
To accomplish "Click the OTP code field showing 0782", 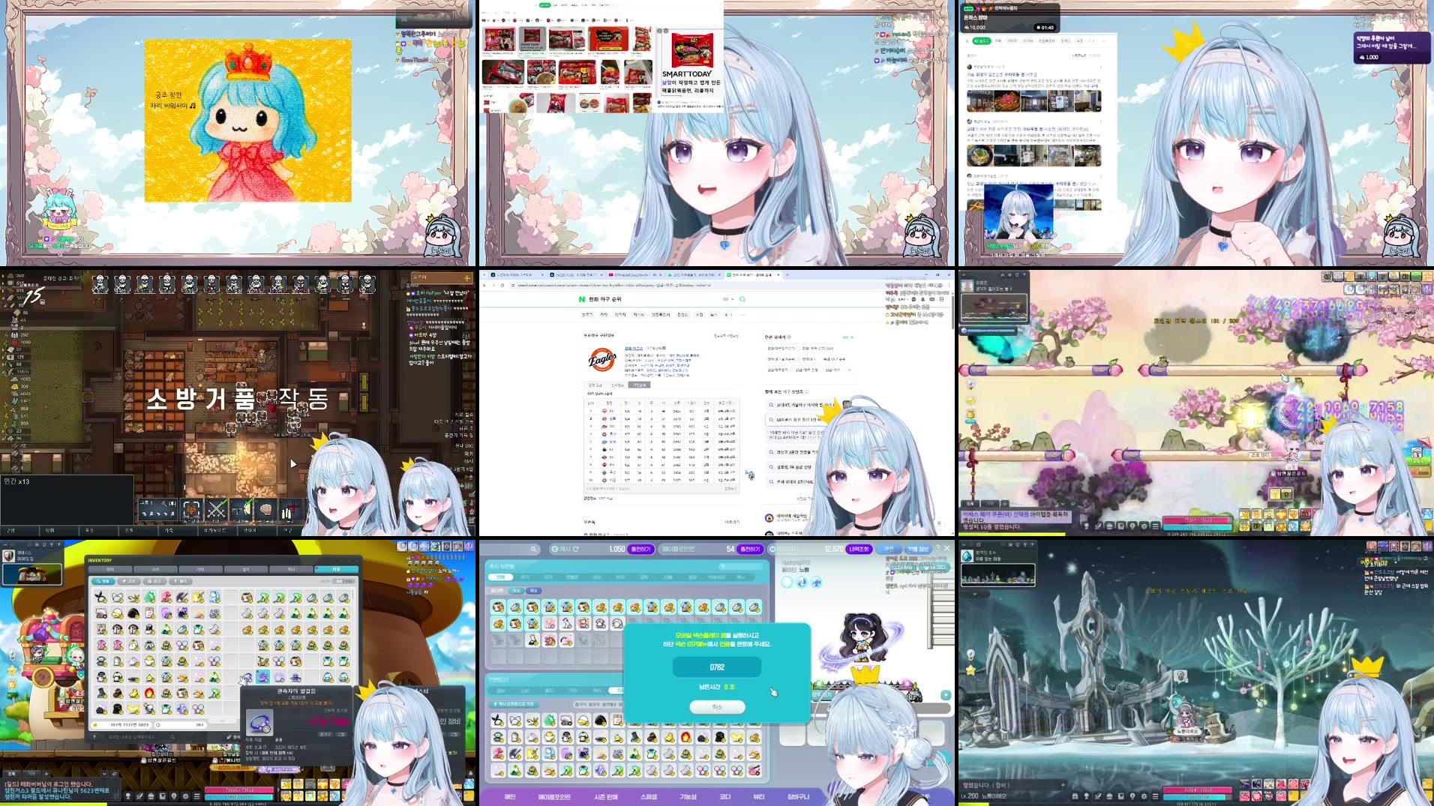I will [x=717, y=667].
